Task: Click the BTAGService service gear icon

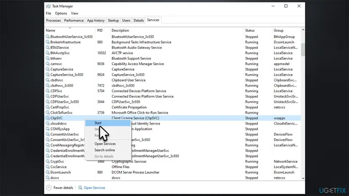Action: tap(48, 48)
